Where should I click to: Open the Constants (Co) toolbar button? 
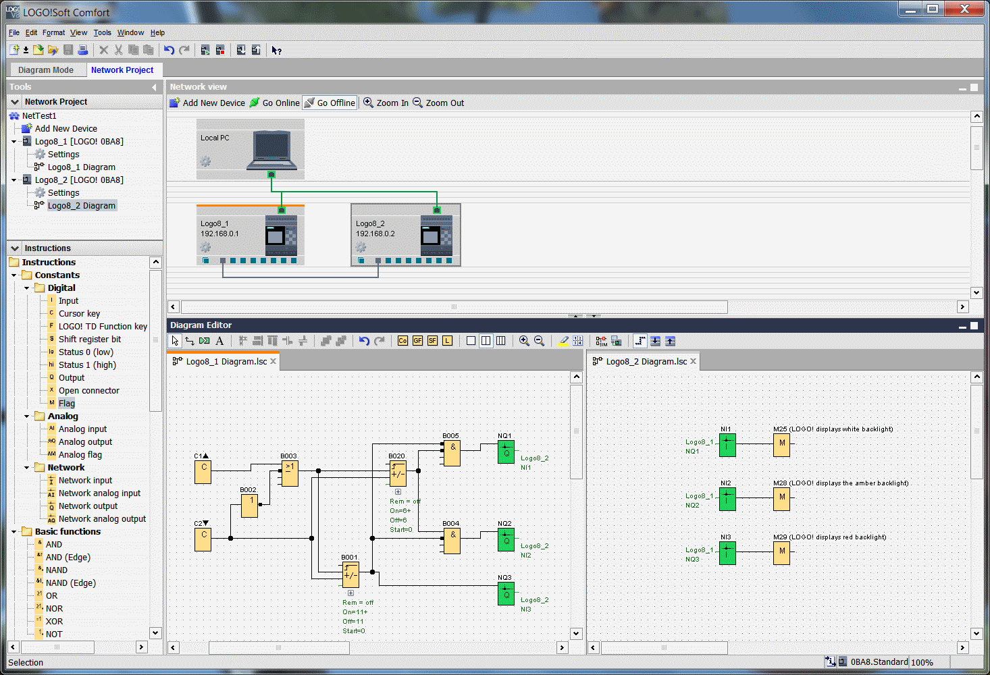click(402, 341)
